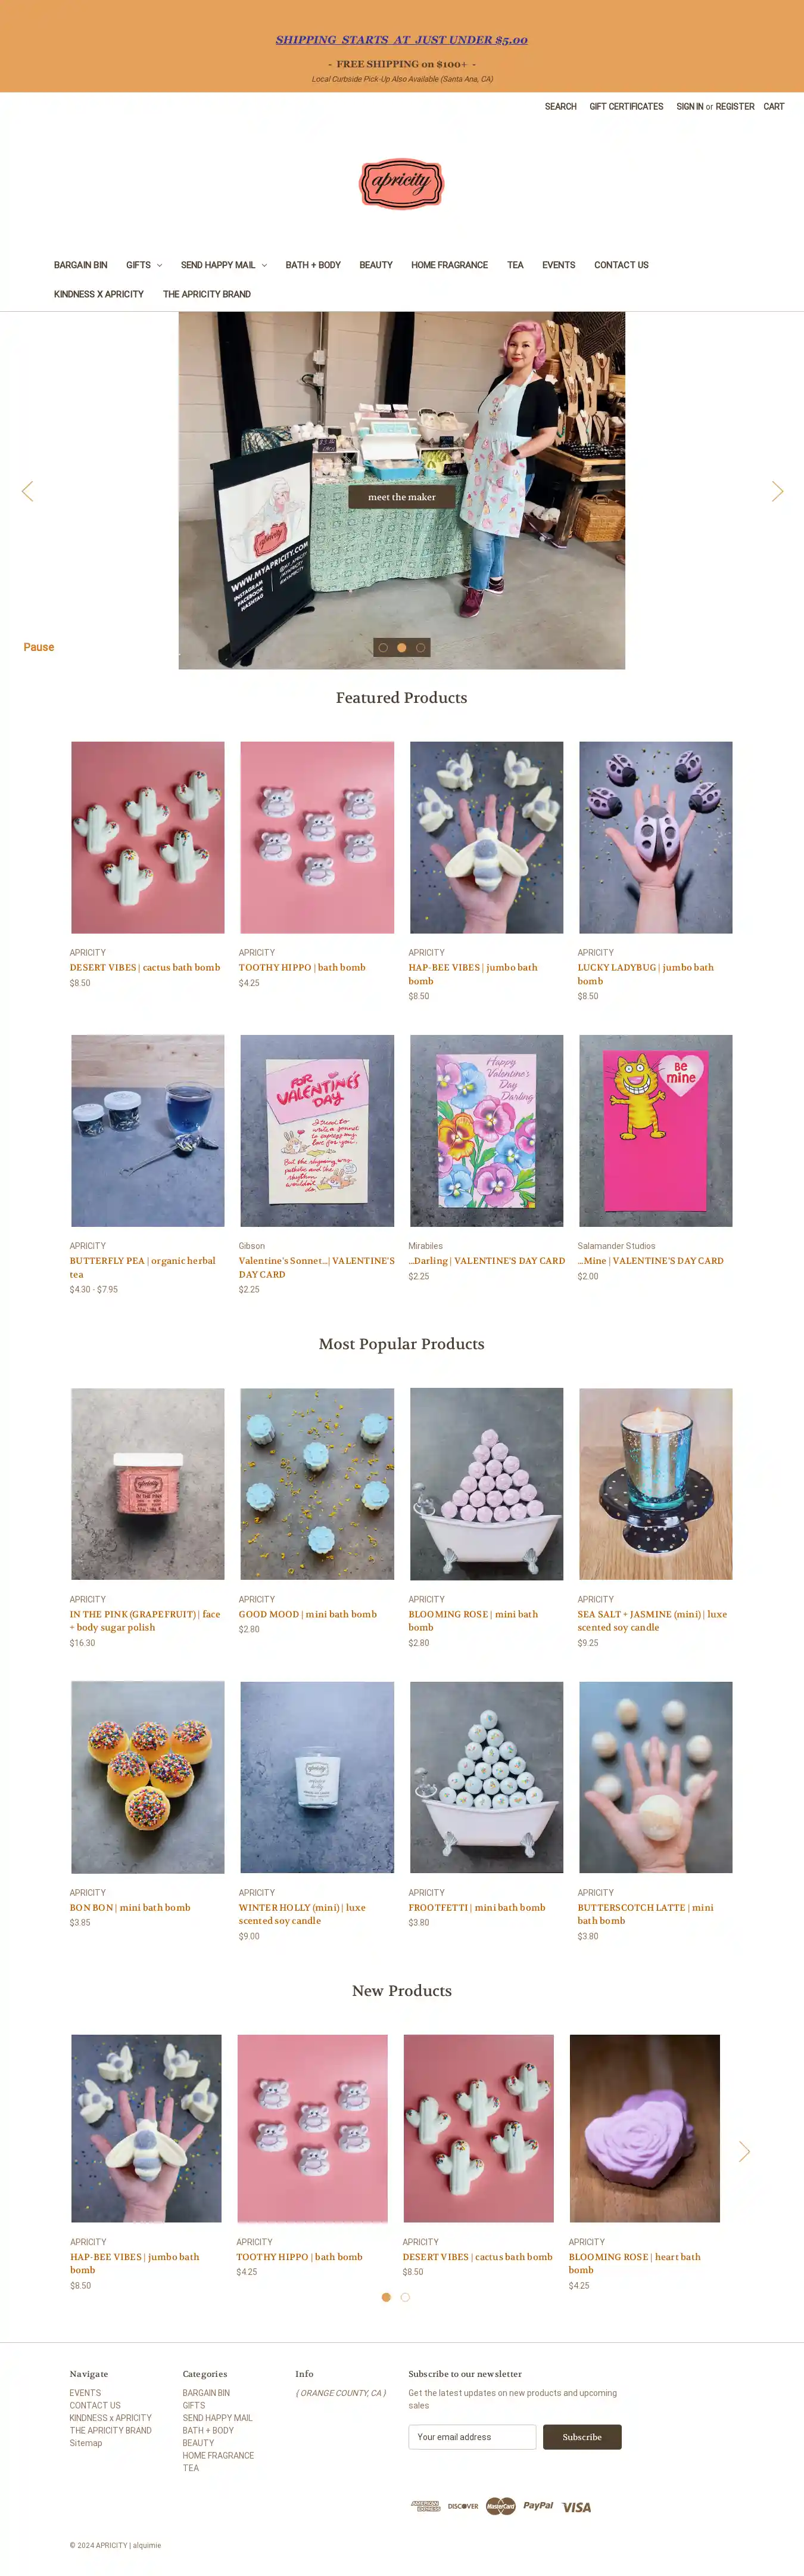Viewport: 804px width, 2576px height.
Task: Open the BATH + BODY menu
Action: coord(313,265)
